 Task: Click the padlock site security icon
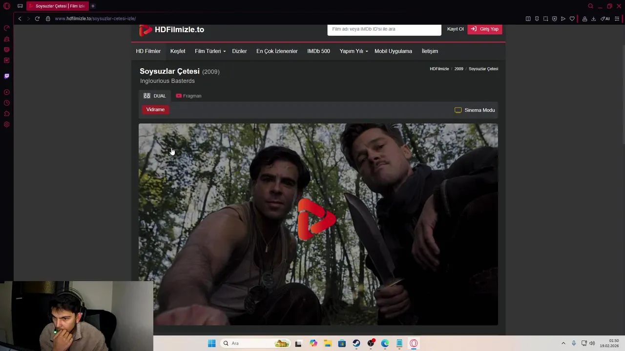tap(48, 19)
